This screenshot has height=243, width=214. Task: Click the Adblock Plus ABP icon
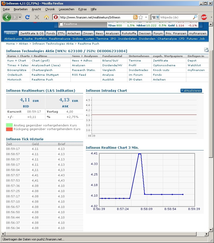coord(204,17)
